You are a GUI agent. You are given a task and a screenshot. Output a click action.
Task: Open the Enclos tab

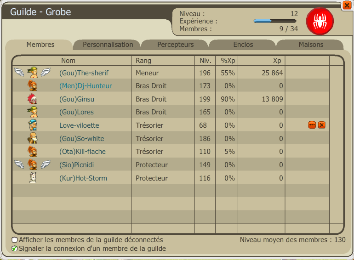coord(243,45)
